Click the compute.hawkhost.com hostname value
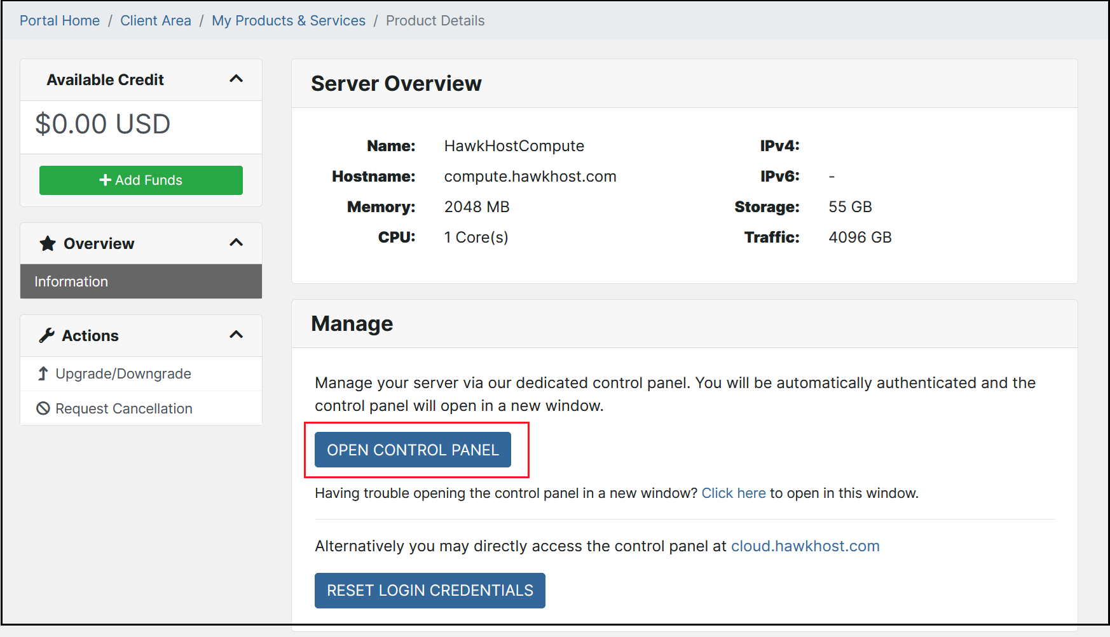 [530, 177]
